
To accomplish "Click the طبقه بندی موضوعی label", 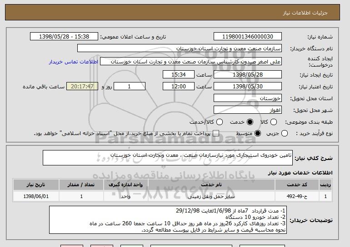I will pyautogui.click(x=309, y=122).
